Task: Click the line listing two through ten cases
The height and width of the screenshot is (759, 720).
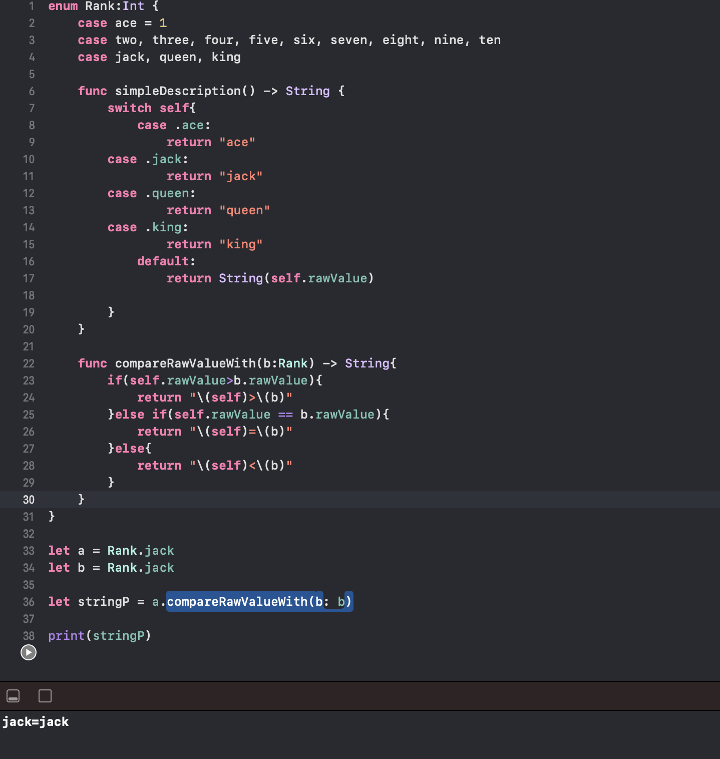Action: point(289,40)
